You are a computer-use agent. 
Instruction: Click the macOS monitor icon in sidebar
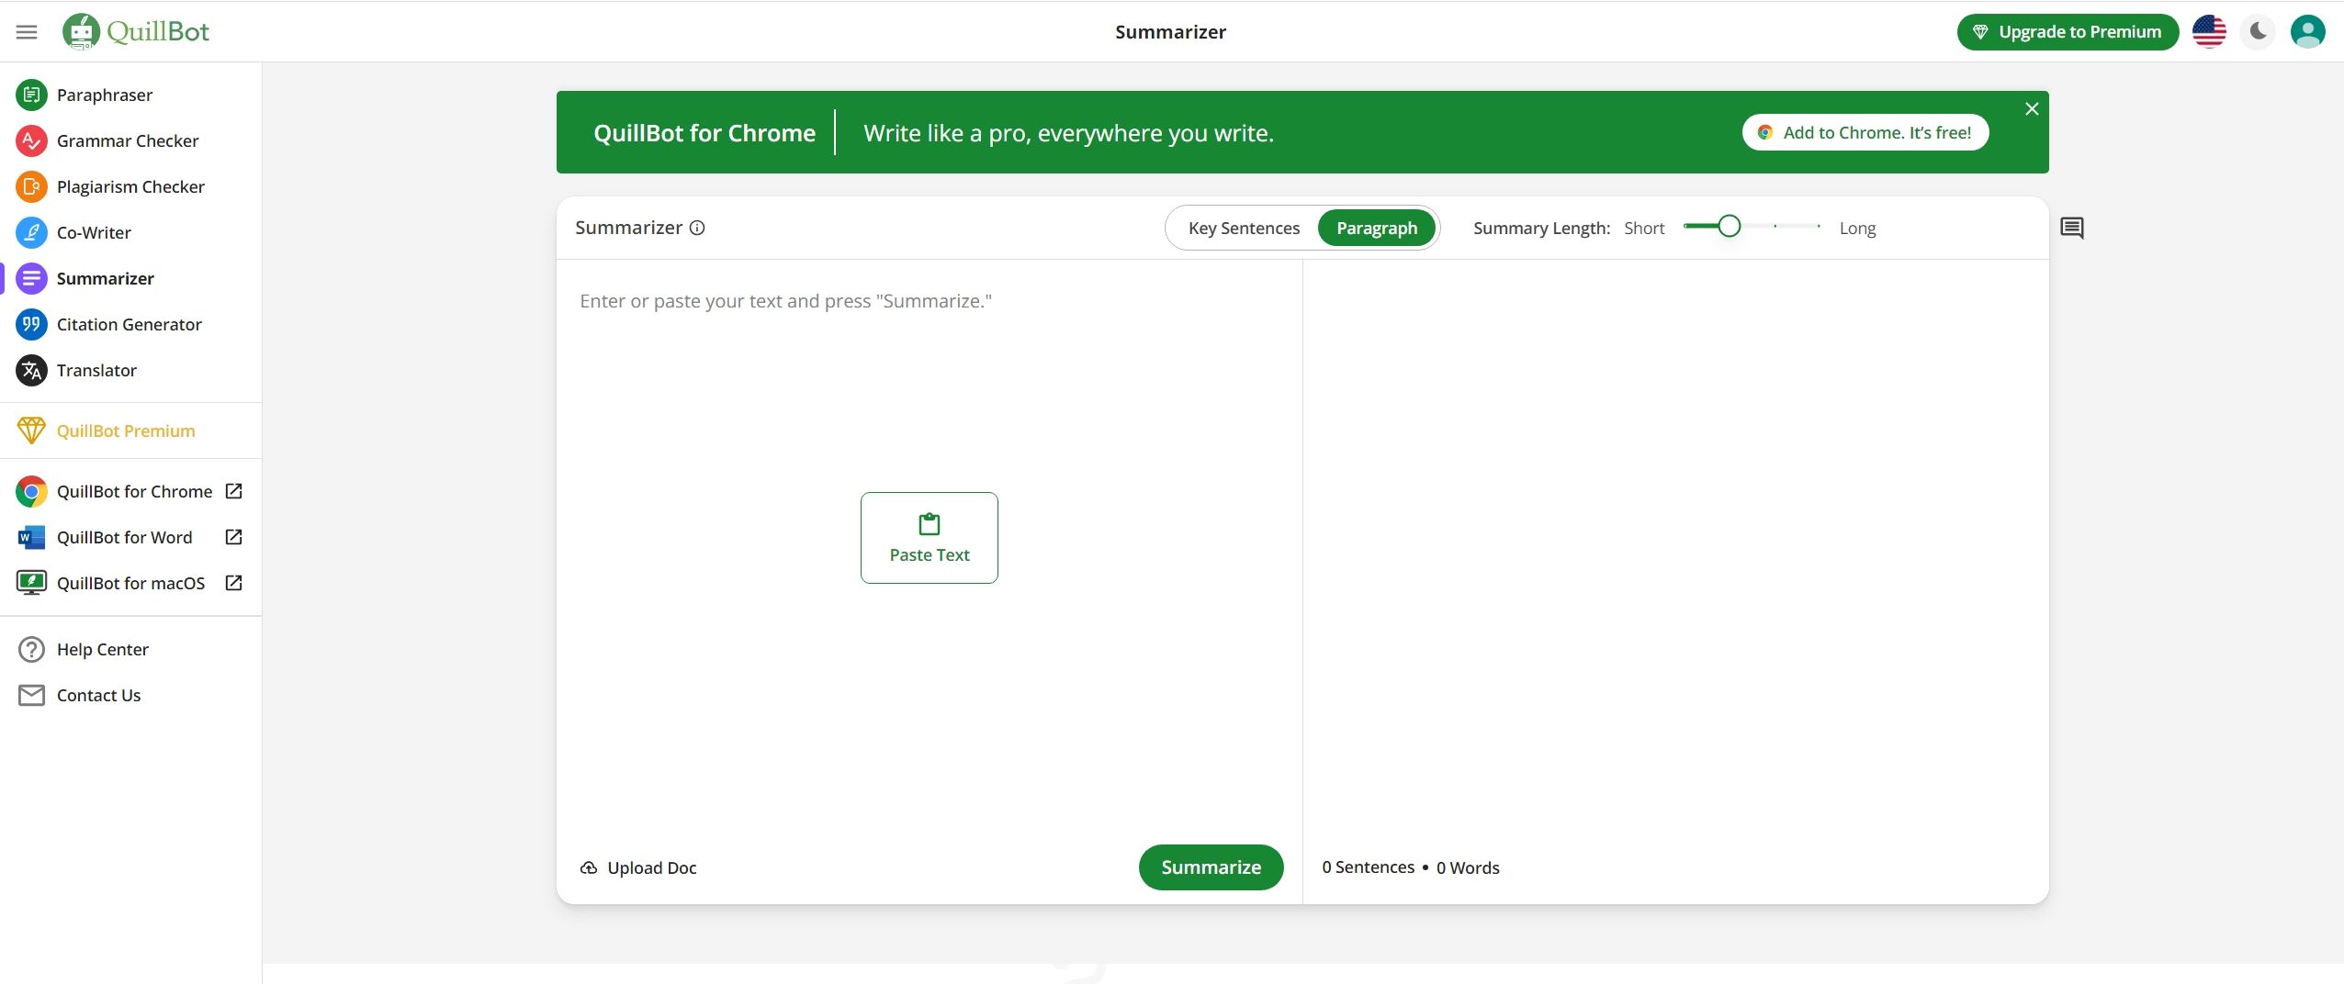(x=31, y=583)
